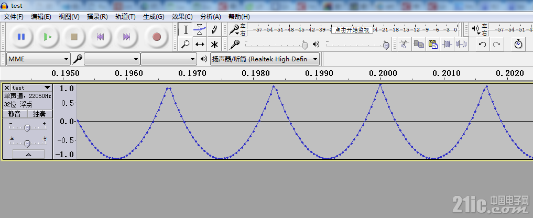533x218 pixels.
Task: Click the Redo arrow icon
Action: pos(497,44)
